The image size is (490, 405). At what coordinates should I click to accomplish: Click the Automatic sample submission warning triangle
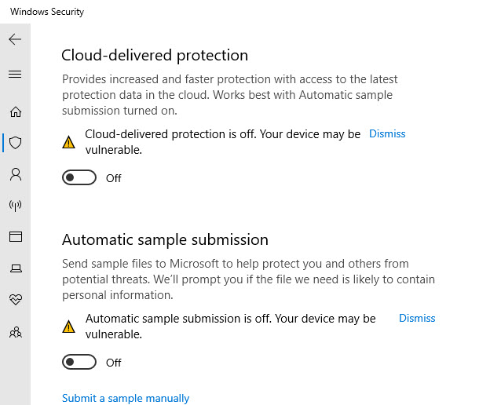[69, 327]
